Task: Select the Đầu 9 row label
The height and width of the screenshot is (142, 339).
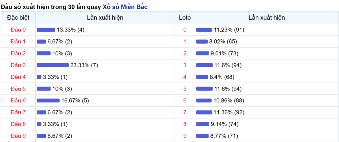Action: click(x=18, y=136)
